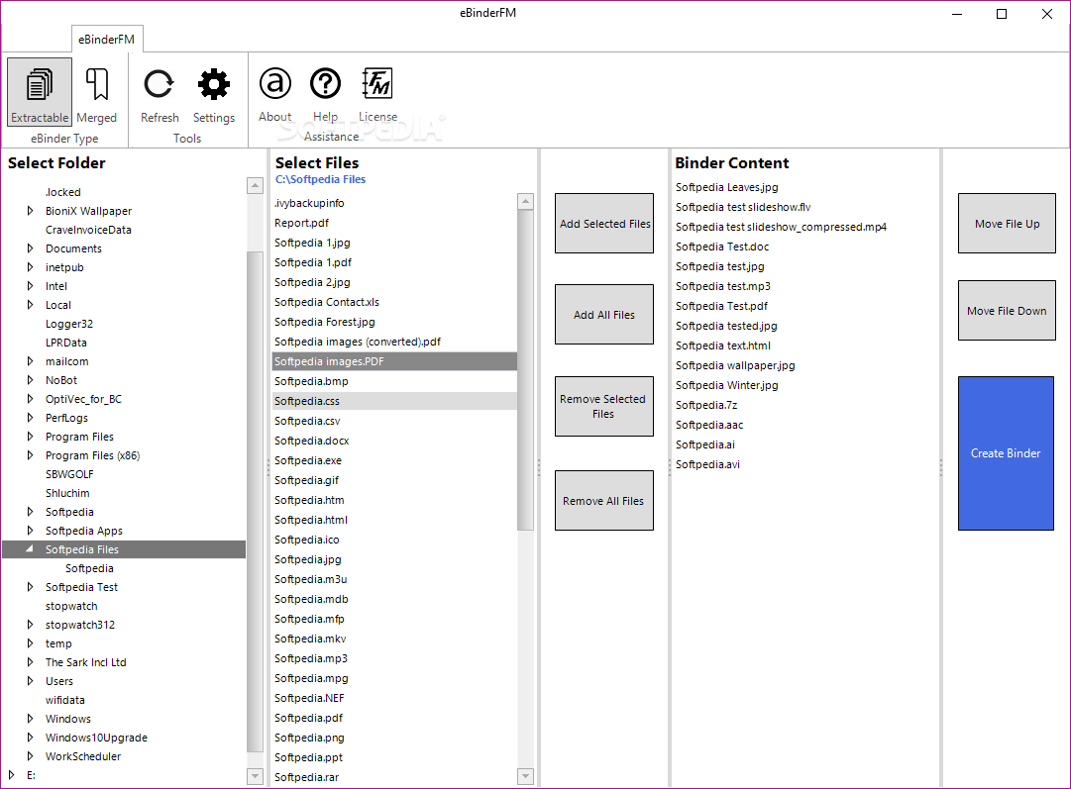Select Softpedia.avi in Binder Content
Image resolution: width=1071 pixels, height=789 pixels.
pos(707,464)
